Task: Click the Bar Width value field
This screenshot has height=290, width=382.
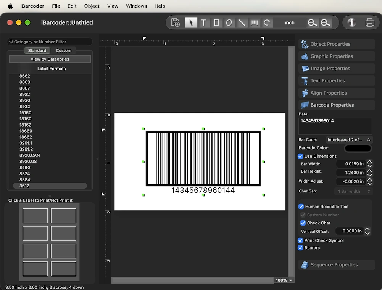Action: pyautogui.click(x=351, y=164)
